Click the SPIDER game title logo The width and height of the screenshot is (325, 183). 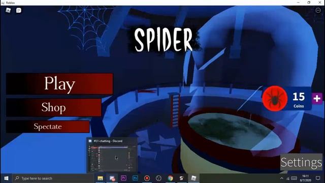pos(164,40)
